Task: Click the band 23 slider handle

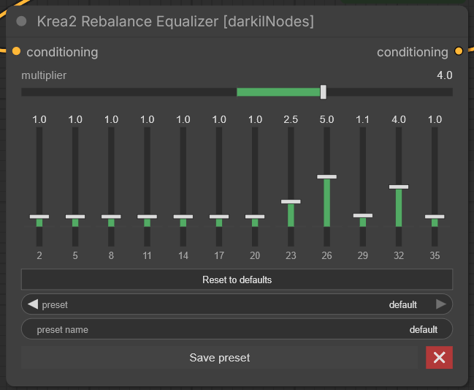Action: (x=291, y=201)
